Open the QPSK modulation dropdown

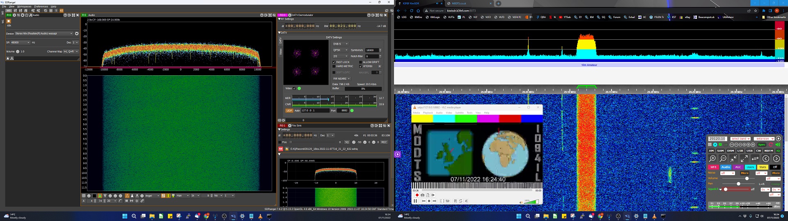(341, 50)
